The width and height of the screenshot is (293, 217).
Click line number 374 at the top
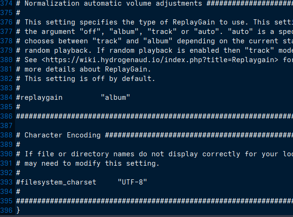7,3
